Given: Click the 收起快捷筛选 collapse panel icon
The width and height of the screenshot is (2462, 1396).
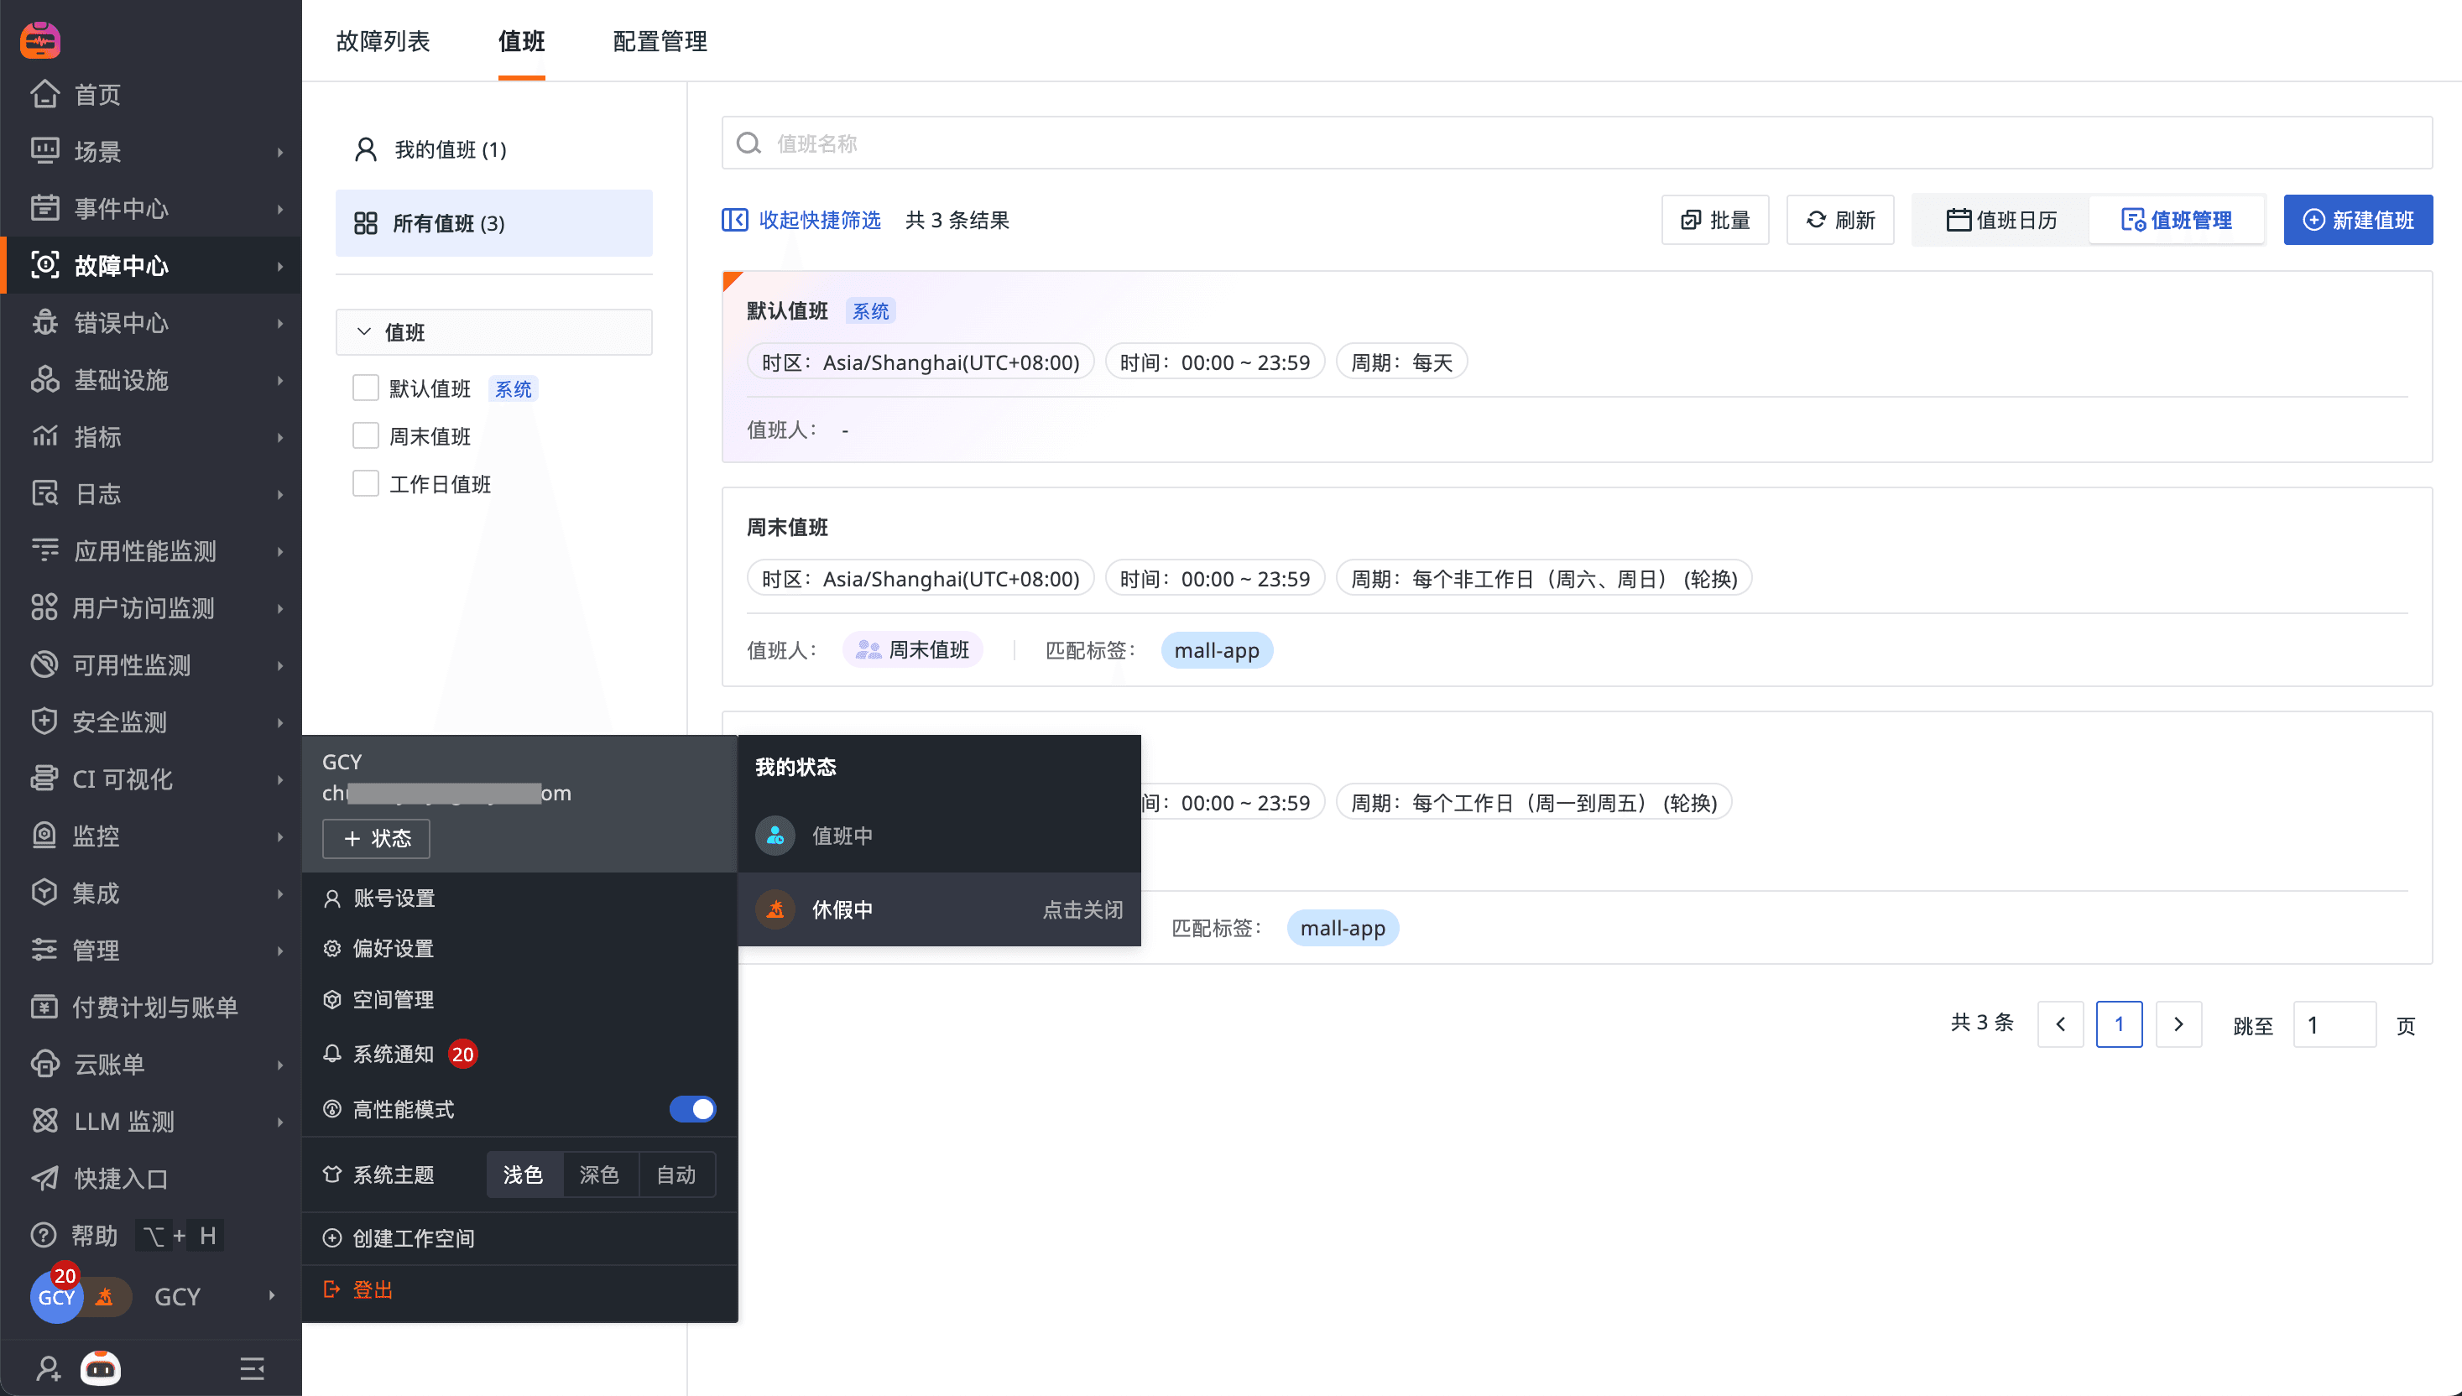Looking at the screenshot, I should (x=734, y=220).
